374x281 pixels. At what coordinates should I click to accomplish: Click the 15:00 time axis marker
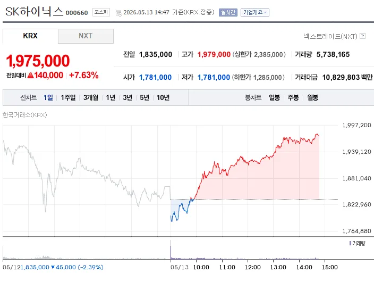(329, 267)
